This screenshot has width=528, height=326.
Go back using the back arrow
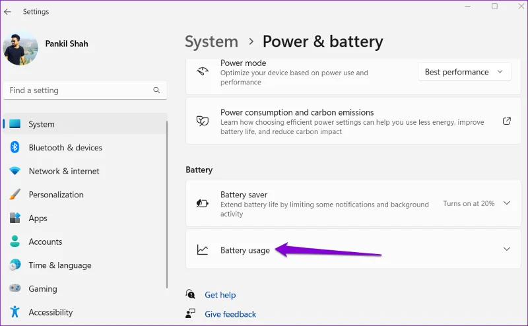pos(7,12)
